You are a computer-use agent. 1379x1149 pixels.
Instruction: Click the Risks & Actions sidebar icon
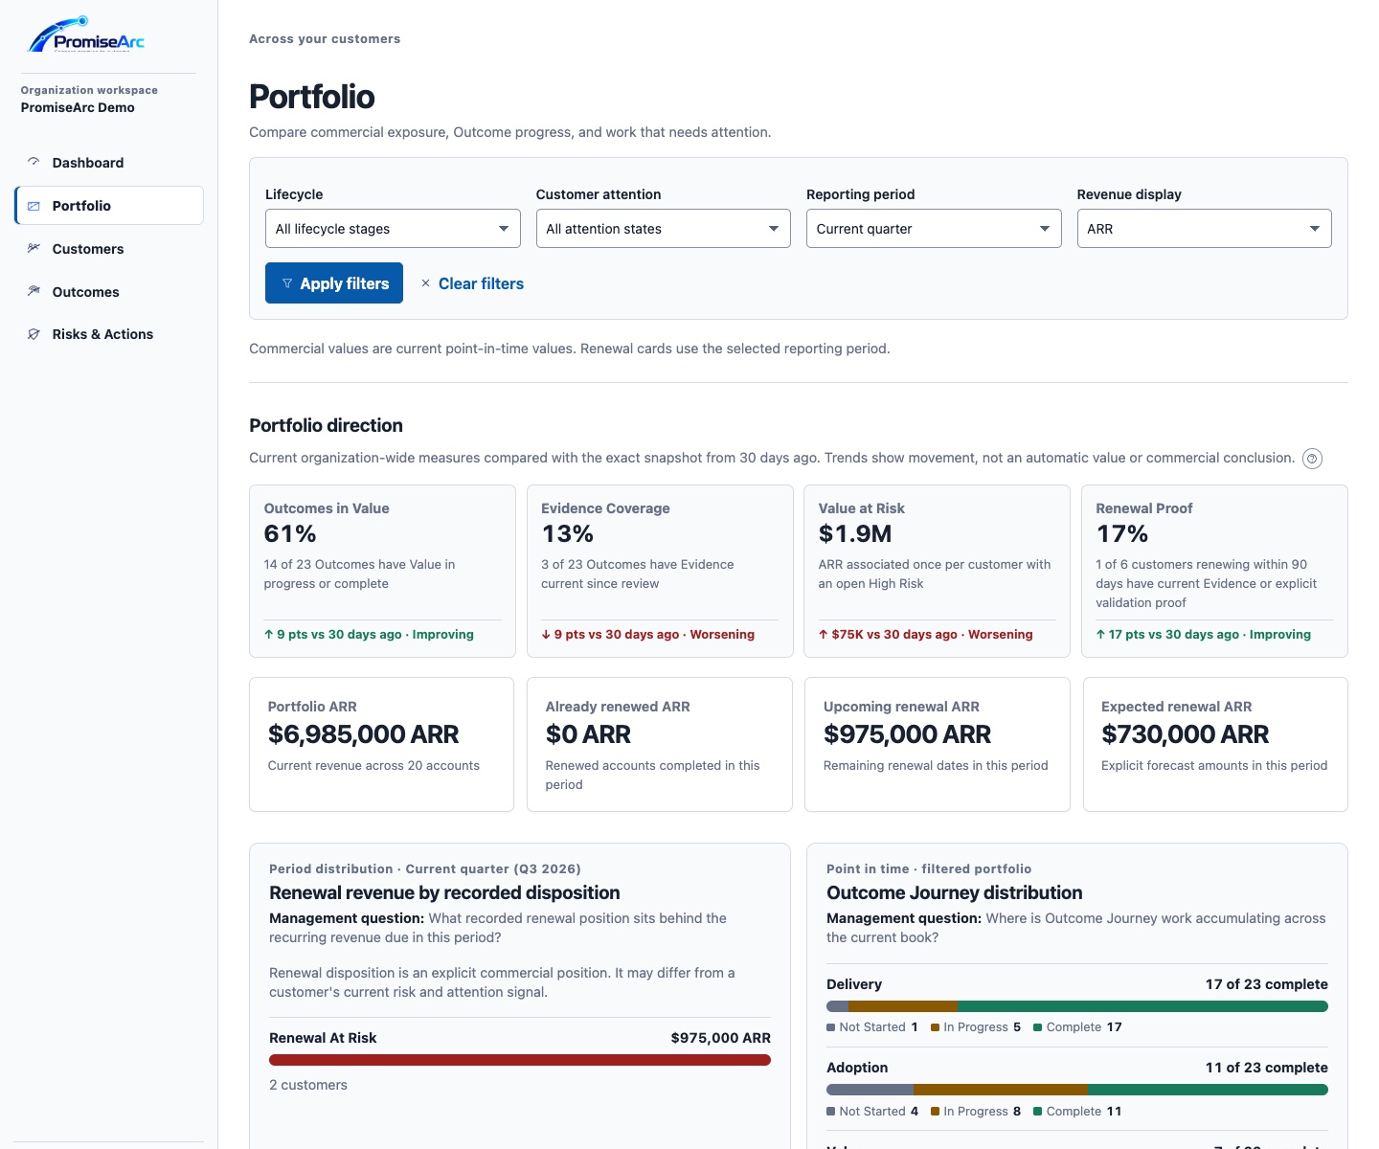click(34, 334)
